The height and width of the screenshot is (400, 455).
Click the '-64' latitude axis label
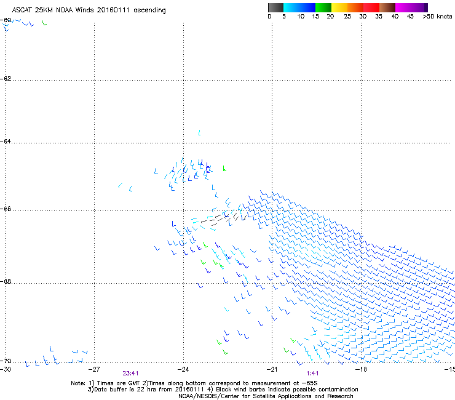point(6,141)
